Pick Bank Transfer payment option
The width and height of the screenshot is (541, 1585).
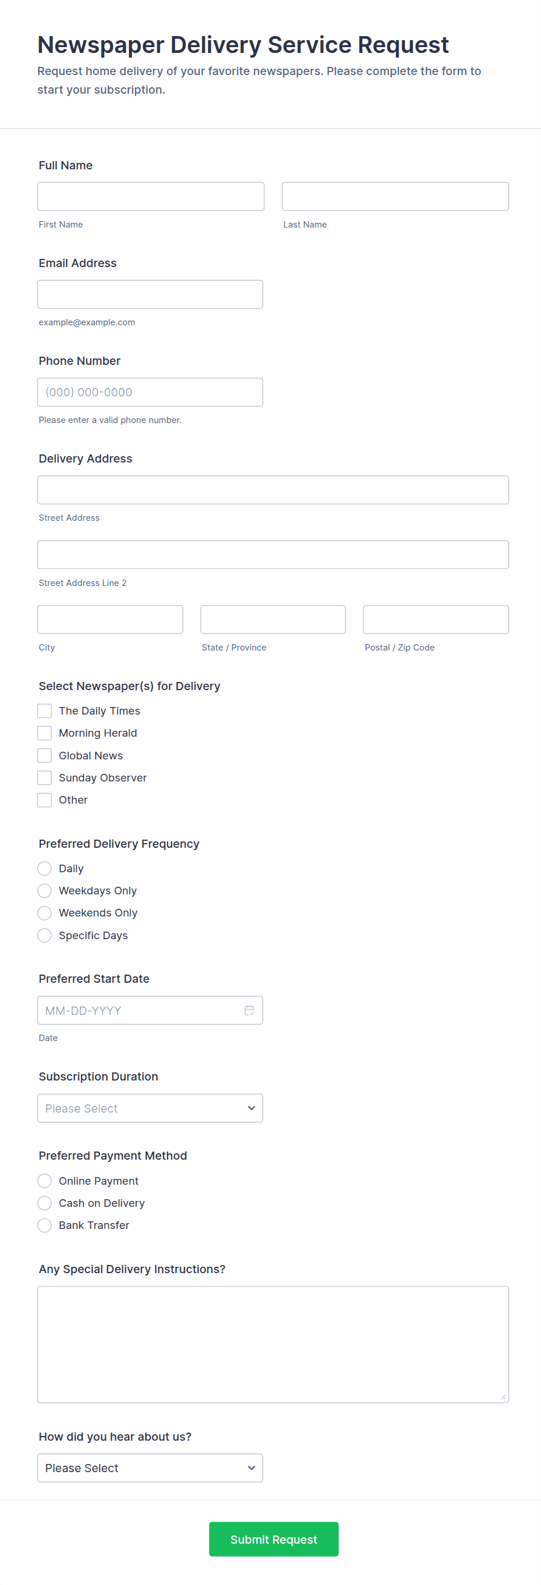[x=44, y=1225]
